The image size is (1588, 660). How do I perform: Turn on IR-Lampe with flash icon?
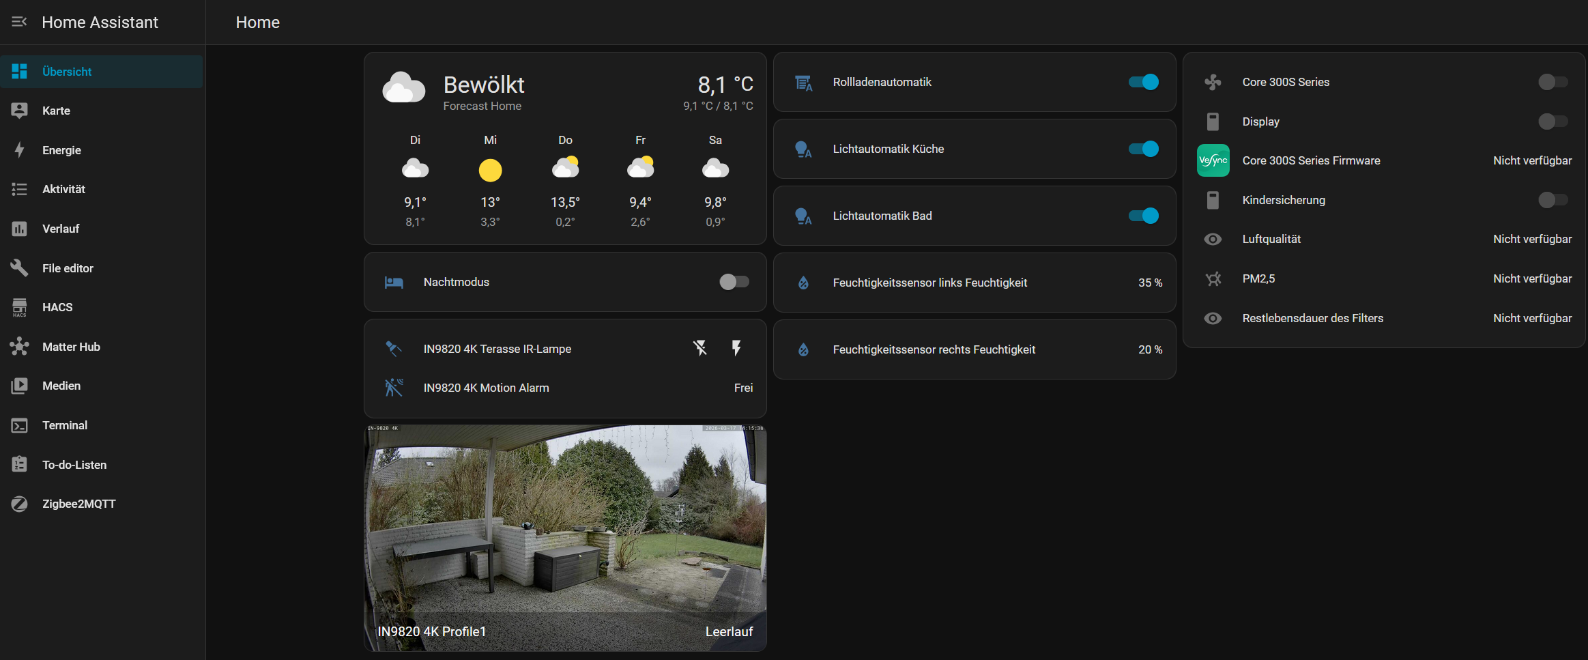click(736, 348)
